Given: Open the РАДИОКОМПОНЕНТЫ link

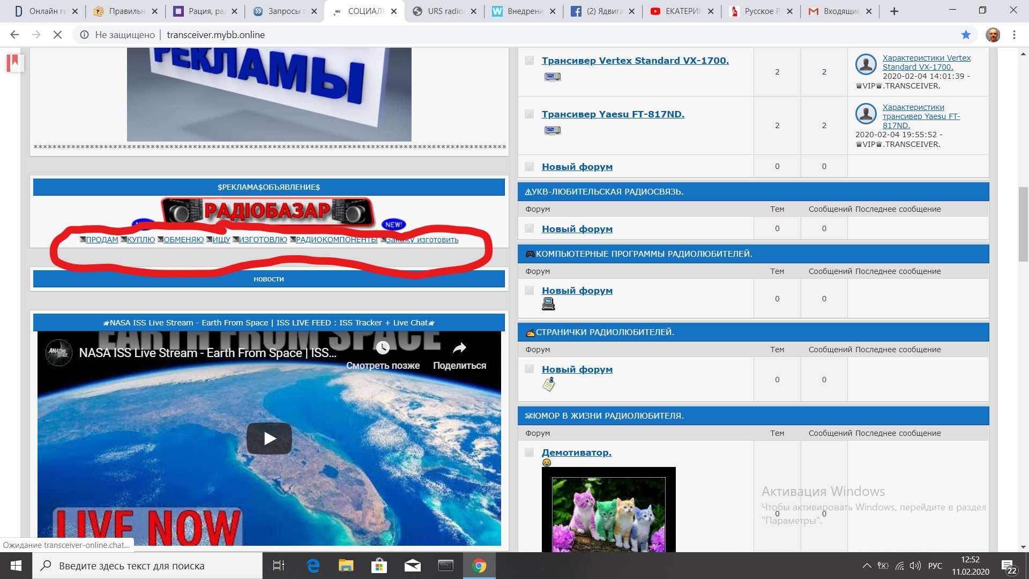Looking at the screenshot, I should click(337, 240).
